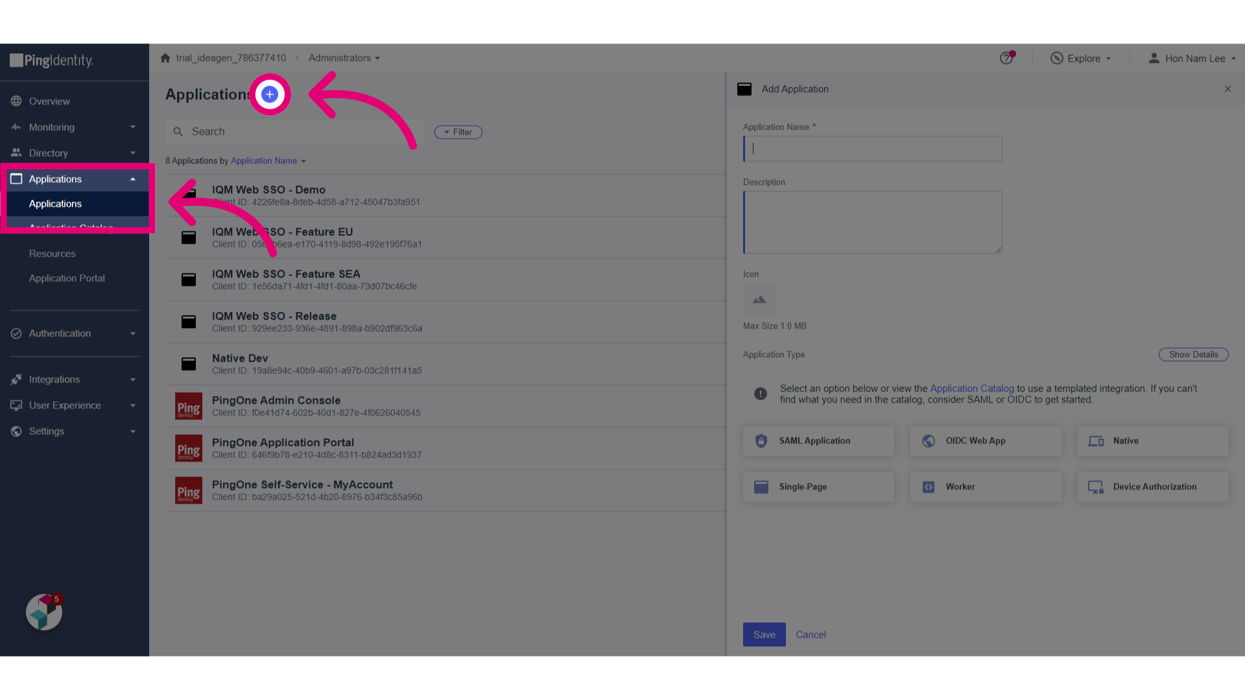Select the SAML Application type

coord(818,441)
